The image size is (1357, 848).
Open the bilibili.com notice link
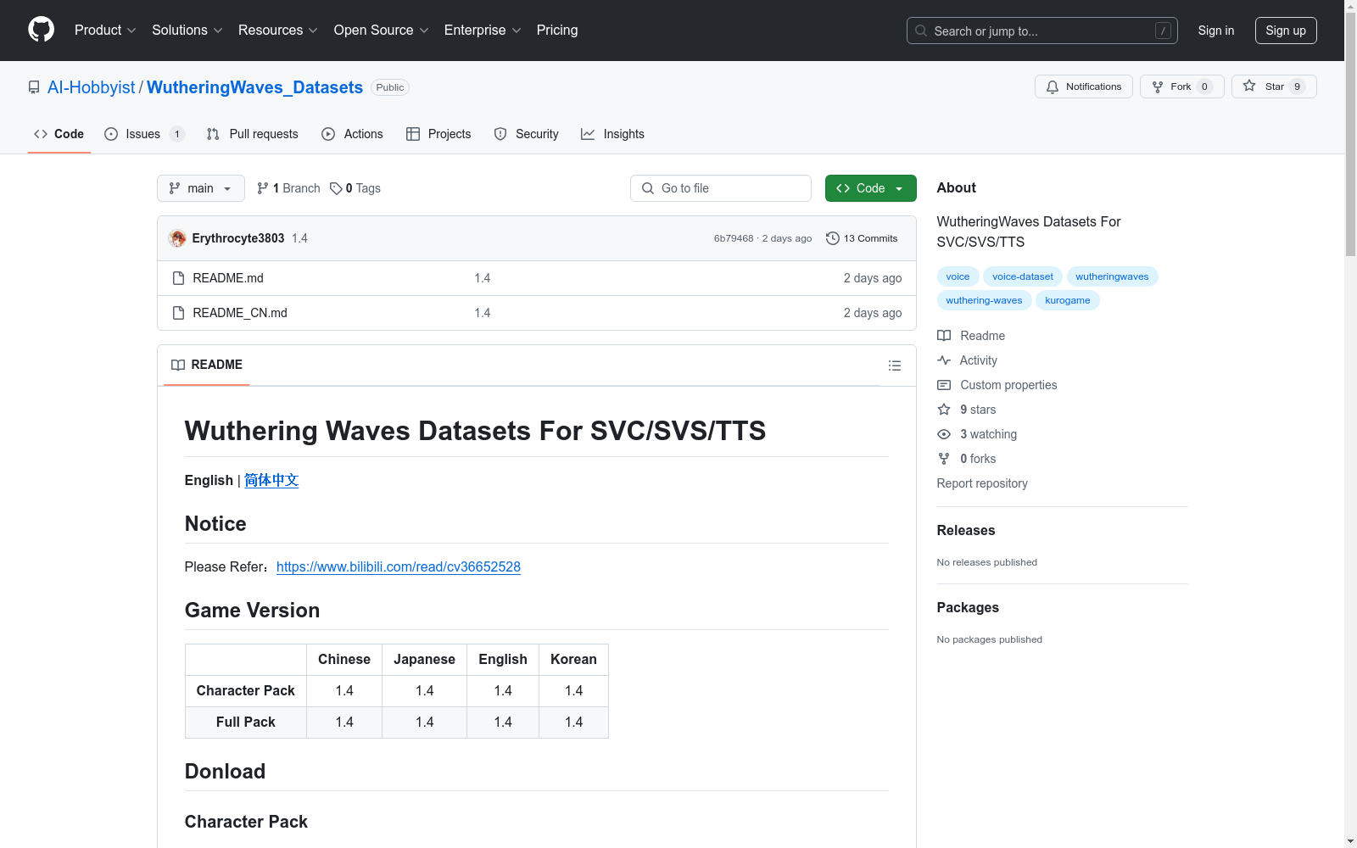[399, 566]
